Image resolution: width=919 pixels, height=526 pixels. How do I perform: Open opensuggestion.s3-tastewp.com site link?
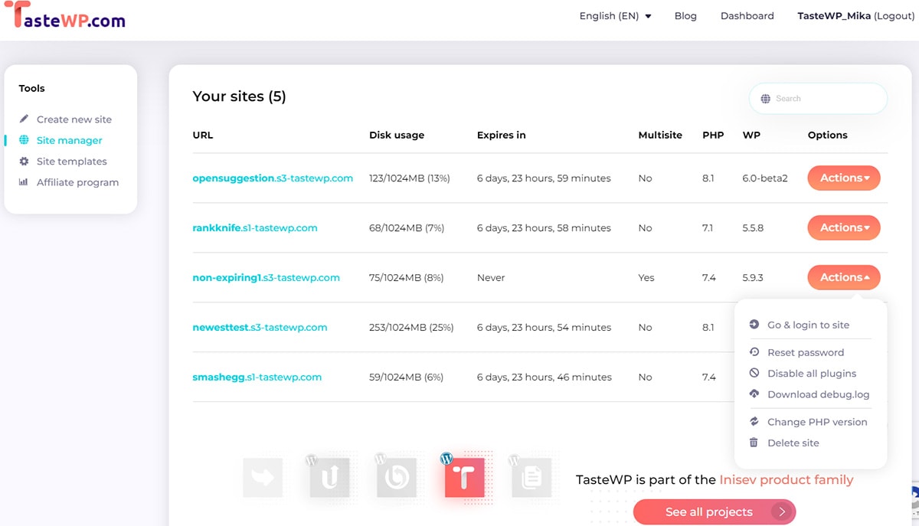[273, 178]
